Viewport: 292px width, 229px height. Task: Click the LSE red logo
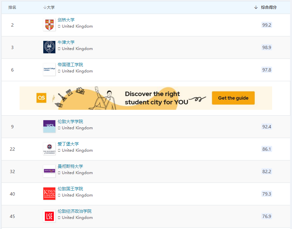(x=49, y=216)
